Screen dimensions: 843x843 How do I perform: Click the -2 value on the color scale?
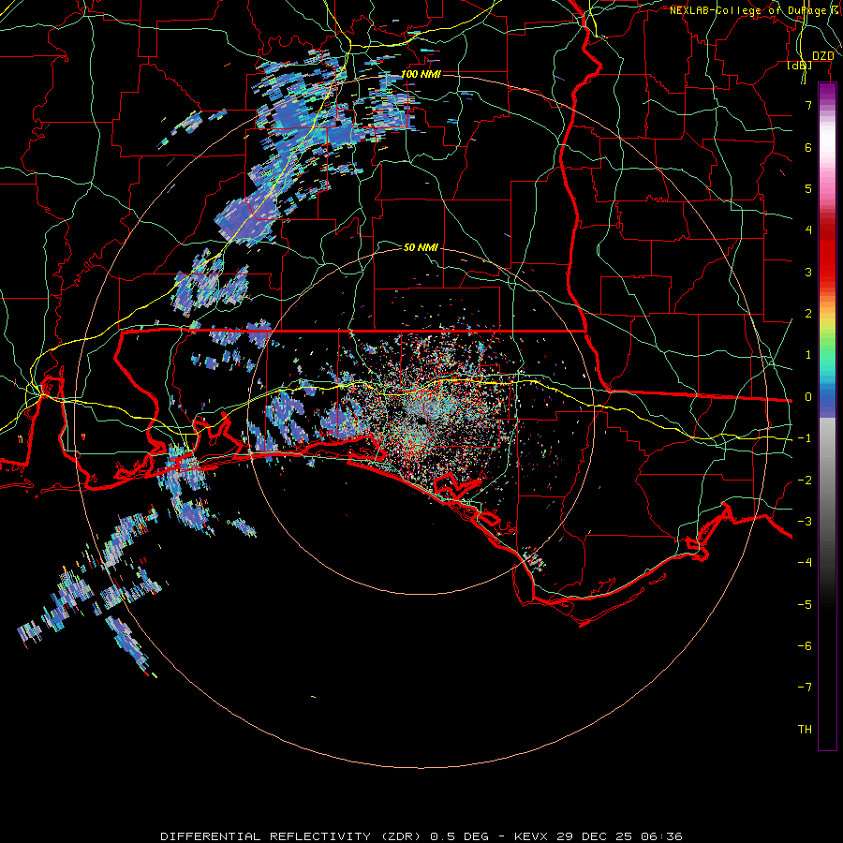(x=805, y=481)
